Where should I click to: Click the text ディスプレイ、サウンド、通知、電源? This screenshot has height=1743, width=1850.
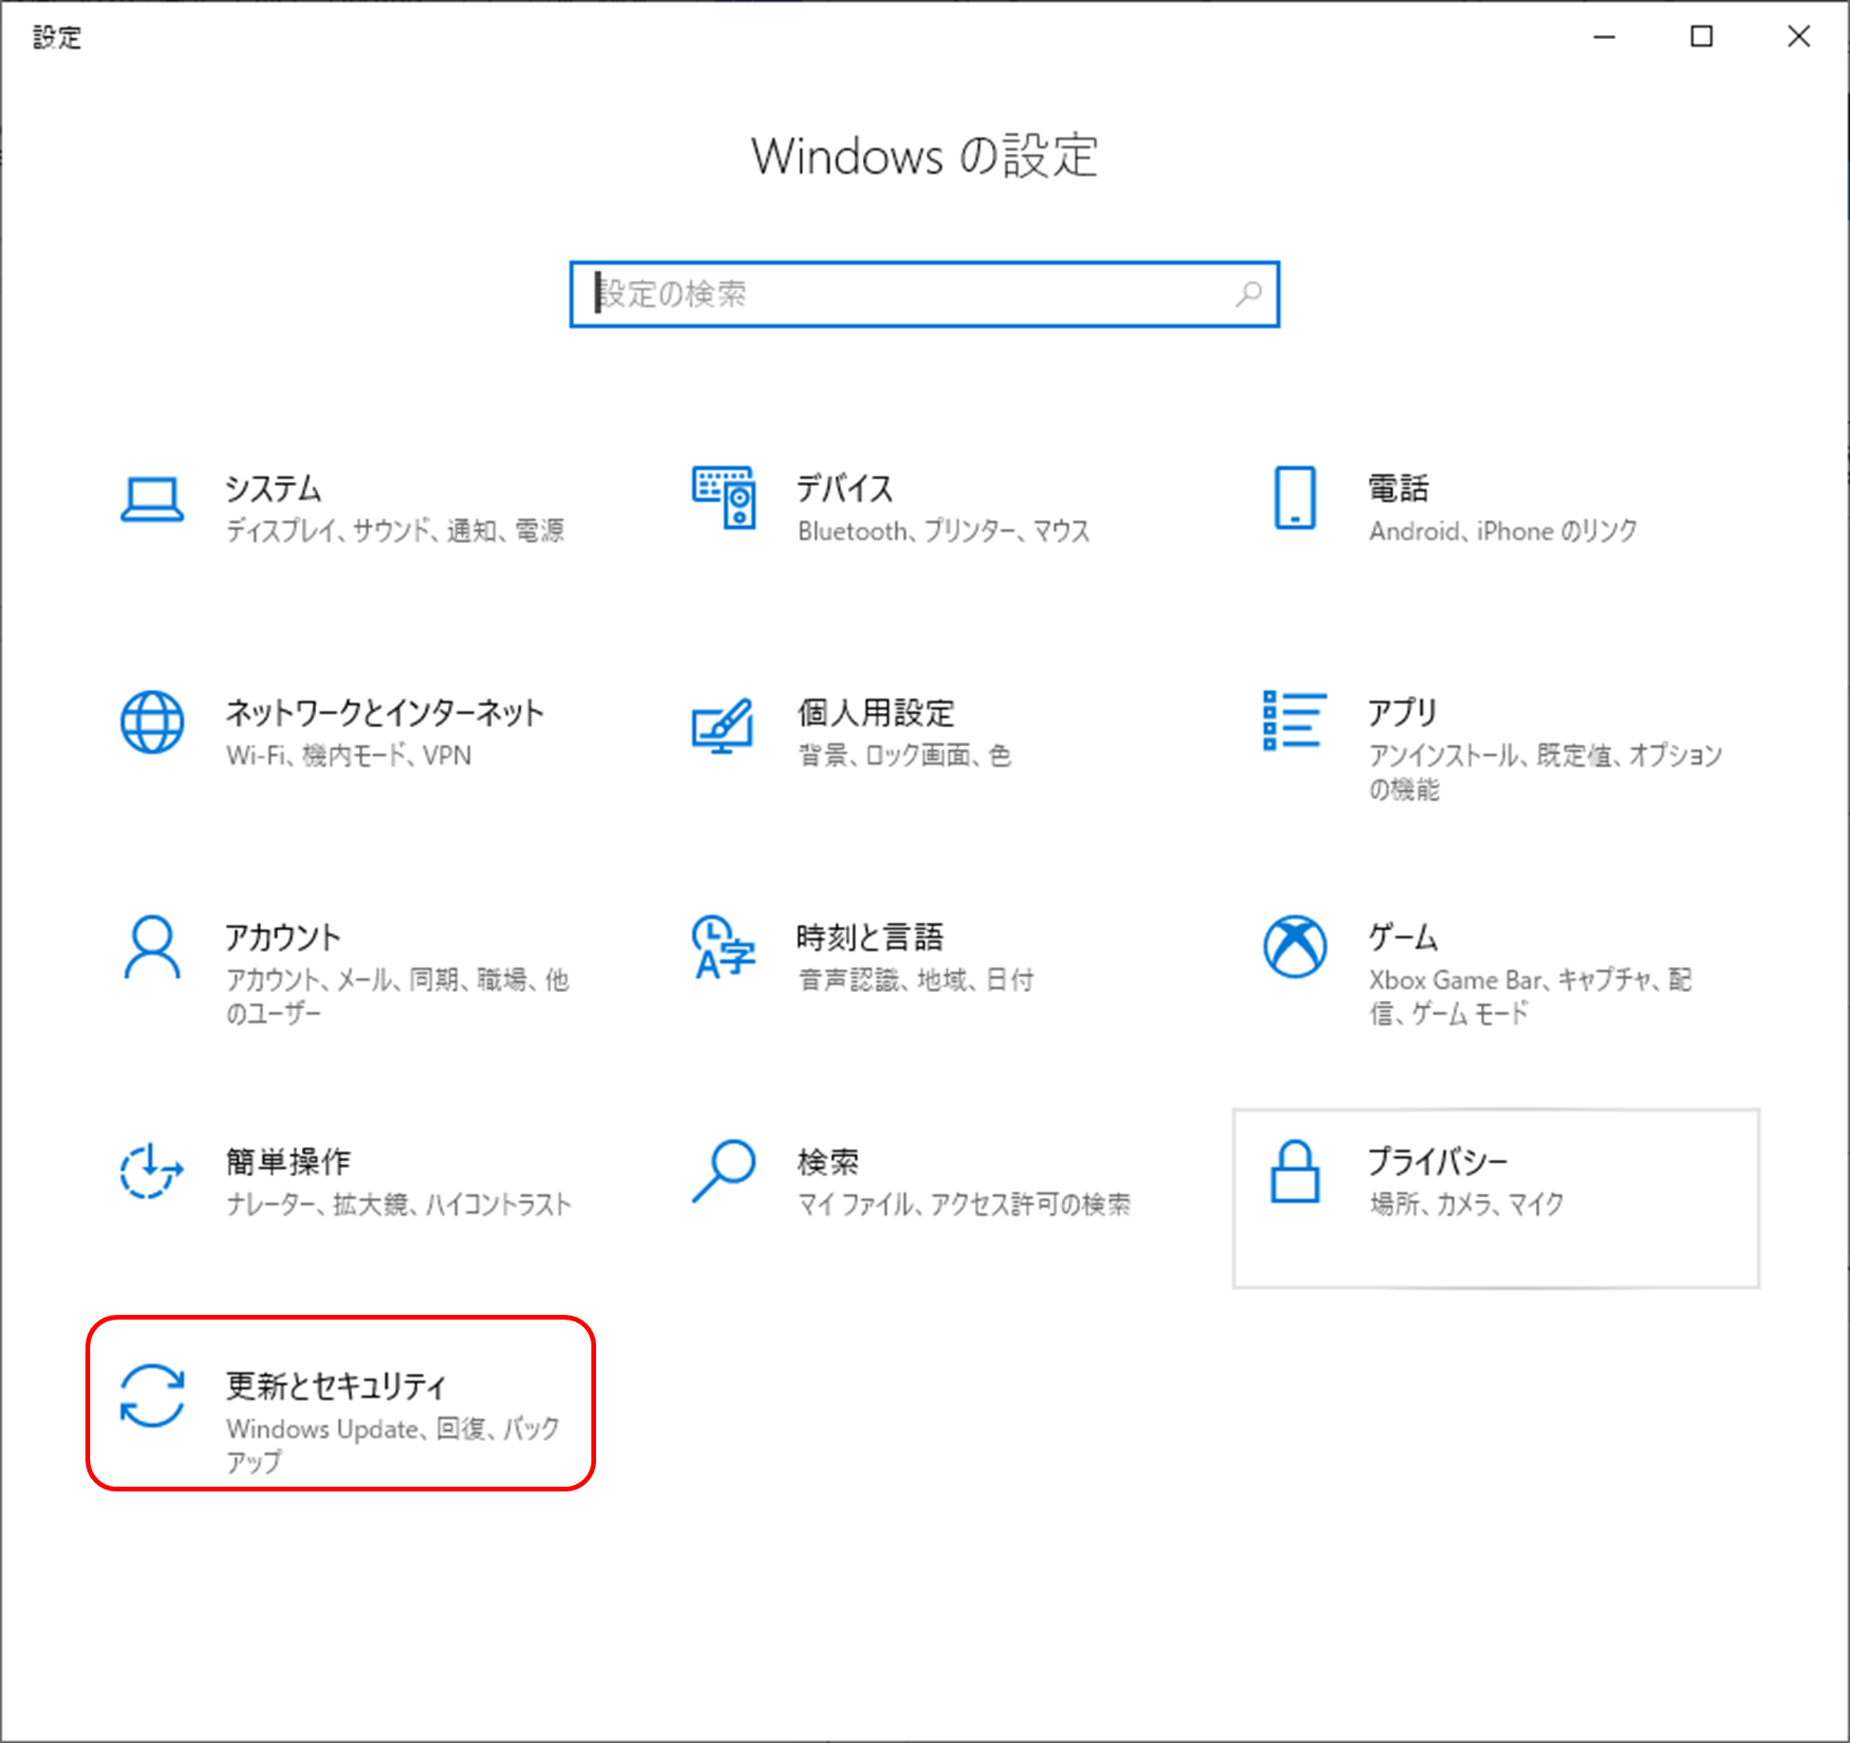pyautogui.click(x=395, y=531)
